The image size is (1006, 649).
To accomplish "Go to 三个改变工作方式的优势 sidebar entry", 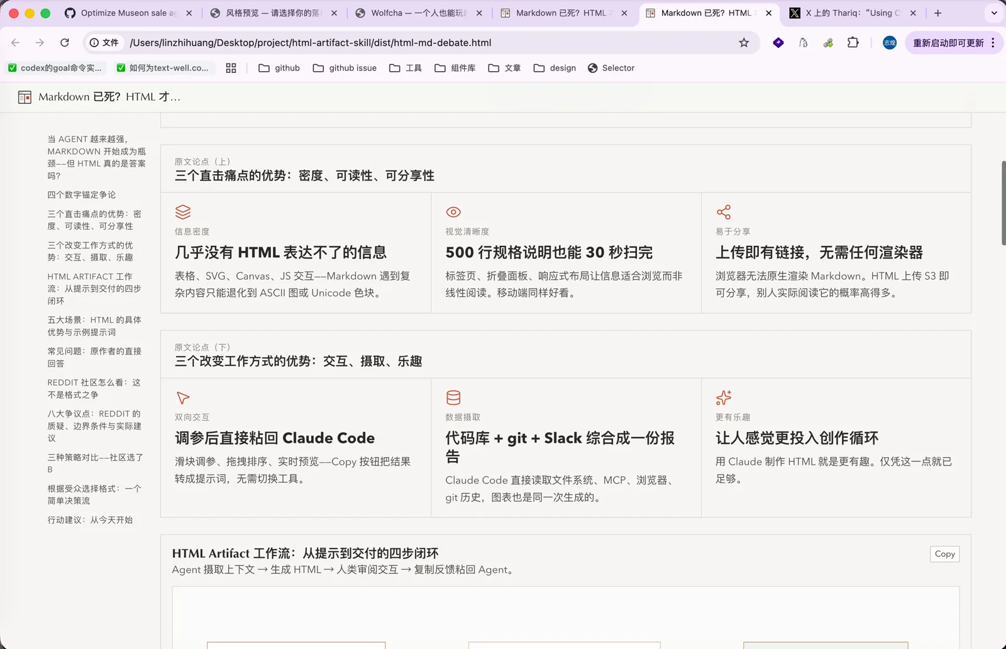I will pyautogui.click(x=91, y=251).
